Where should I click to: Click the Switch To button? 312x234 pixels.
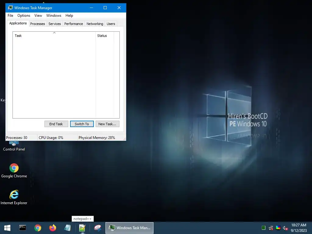[x=82, y=124]
